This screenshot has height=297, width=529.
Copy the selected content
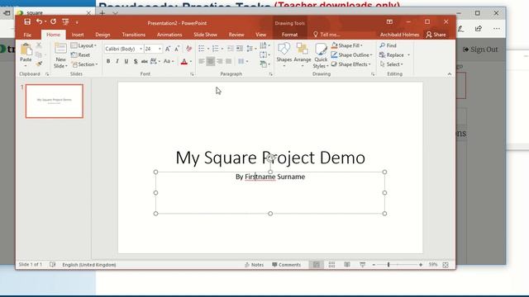(x=39, y=54)
